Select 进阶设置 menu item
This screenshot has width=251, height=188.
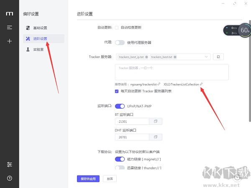click(x=44, y=38)
